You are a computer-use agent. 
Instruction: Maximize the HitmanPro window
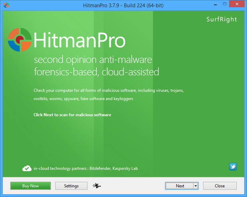click(225, 4)
